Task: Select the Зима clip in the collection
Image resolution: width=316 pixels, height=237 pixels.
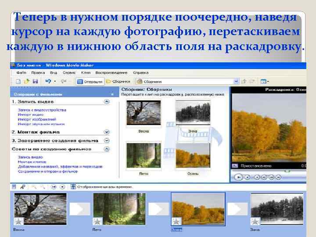Action: pos(193,113)
